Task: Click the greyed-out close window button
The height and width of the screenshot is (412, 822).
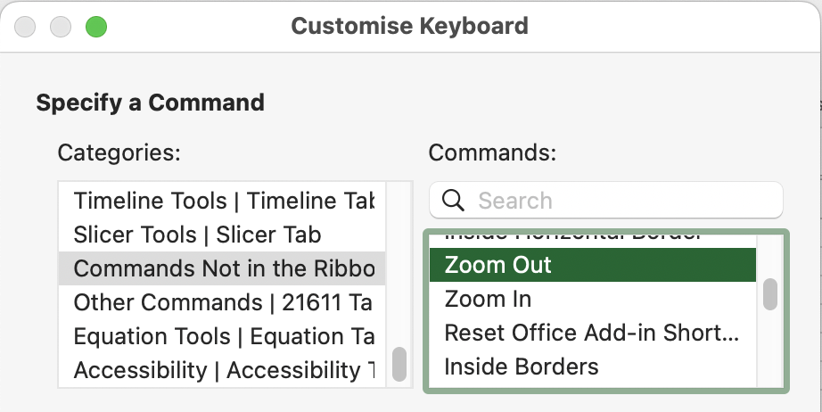Action: click(x=25, y=27)
